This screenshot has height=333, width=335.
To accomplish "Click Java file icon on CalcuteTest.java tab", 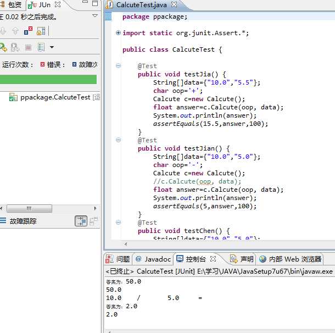I will (x=109, y=5).
